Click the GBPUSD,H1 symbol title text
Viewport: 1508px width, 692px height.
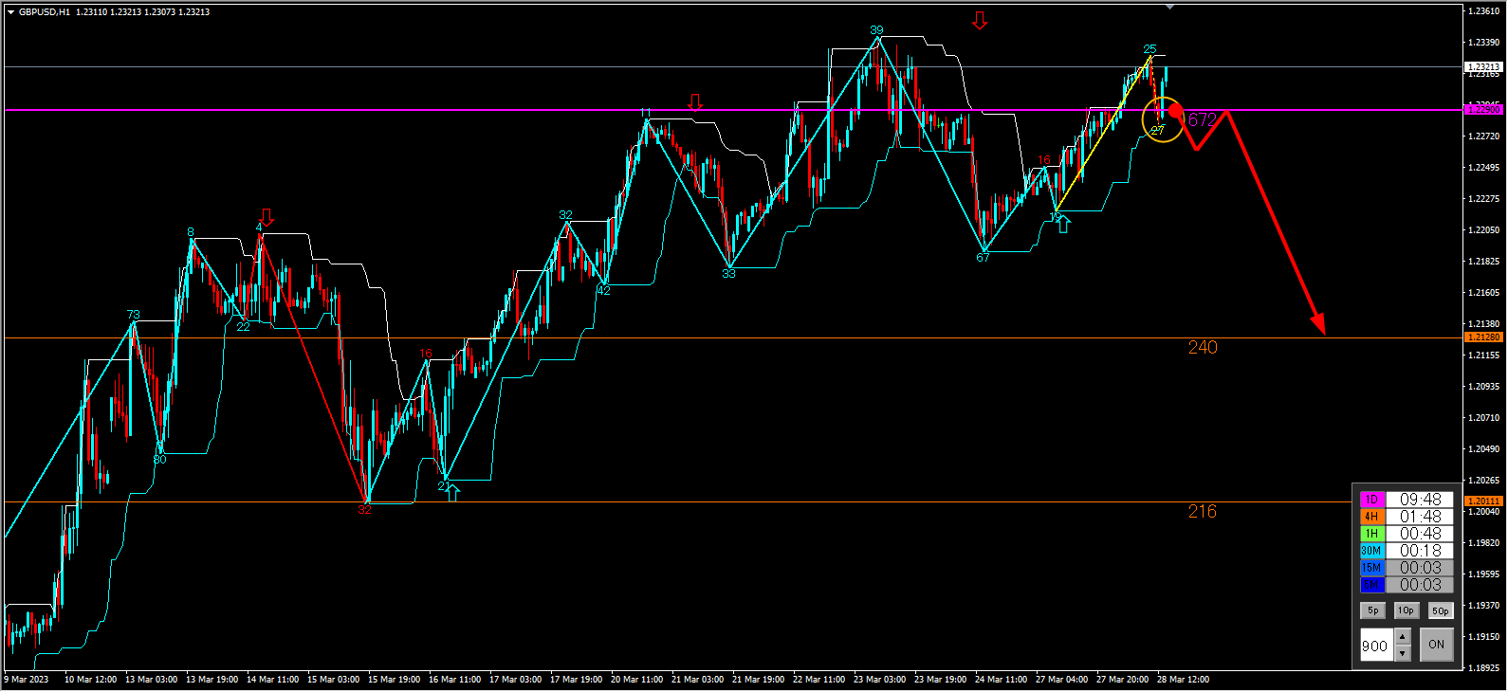point(44,12)
